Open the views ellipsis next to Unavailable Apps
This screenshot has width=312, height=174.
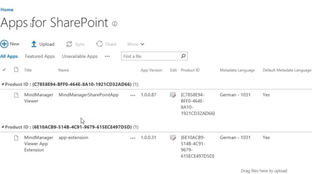pos(107,56)
